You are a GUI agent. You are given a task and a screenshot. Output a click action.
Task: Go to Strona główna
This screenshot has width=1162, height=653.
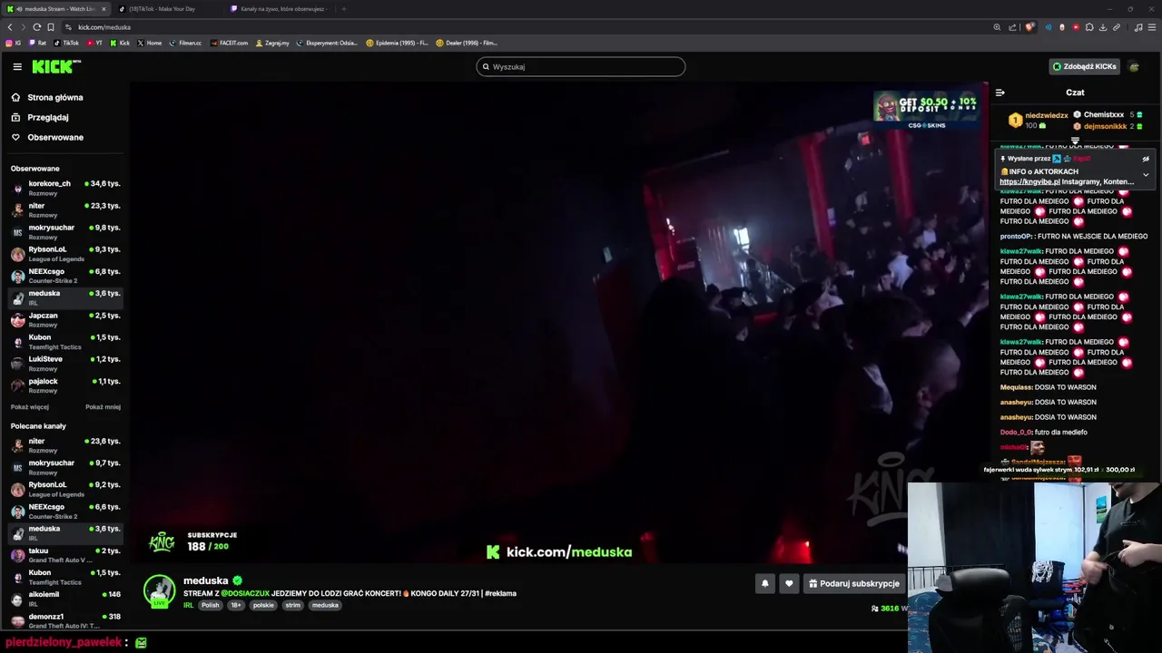tap(55, 97)
